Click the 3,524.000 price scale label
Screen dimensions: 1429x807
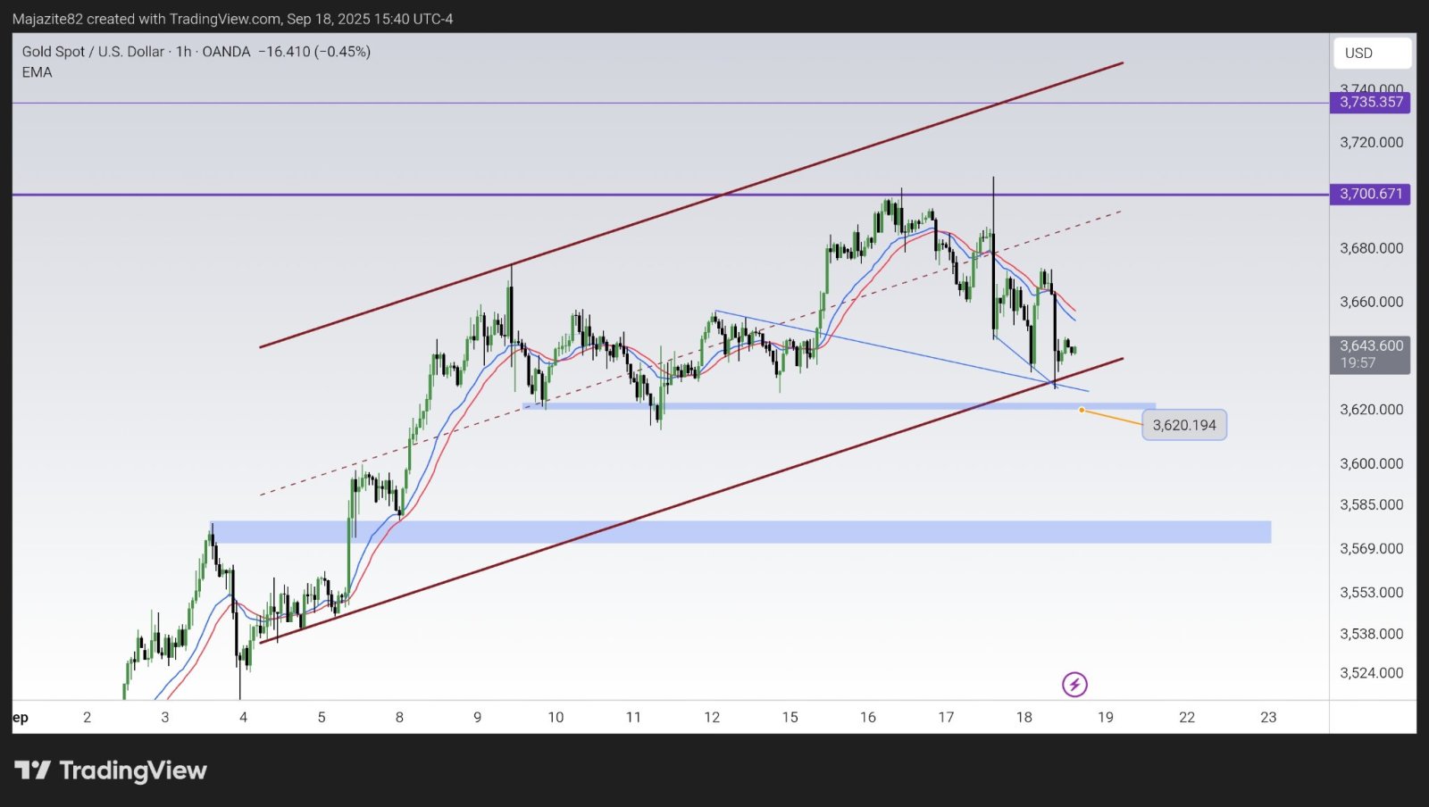[x=1371, y=673]
